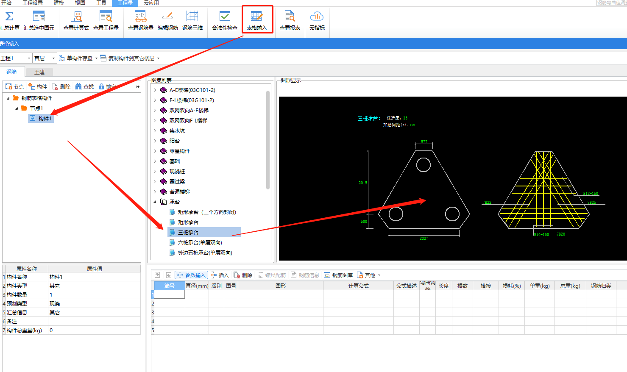Image resolution: width=627 pixels, height=372 pixels.
Task: Click the 保护层 value 35 in drawing
Action: pyautogui.click(x=405, y=118)
